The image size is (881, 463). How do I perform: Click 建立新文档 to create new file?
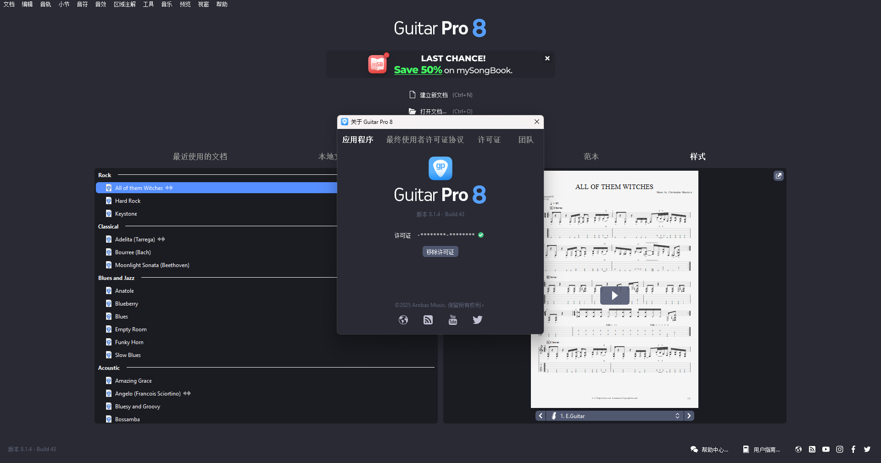[434, 95]
